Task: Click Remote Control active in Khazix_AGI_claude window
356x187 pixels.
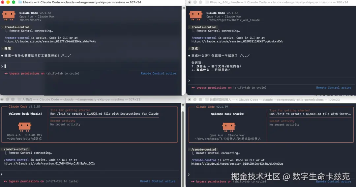Action: coord(334,88)
